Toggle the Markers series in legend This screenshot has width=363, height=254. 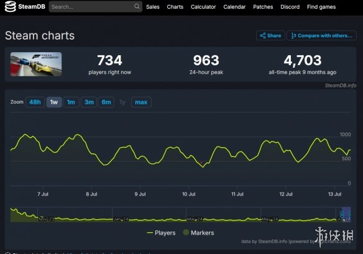coord(198,233)
